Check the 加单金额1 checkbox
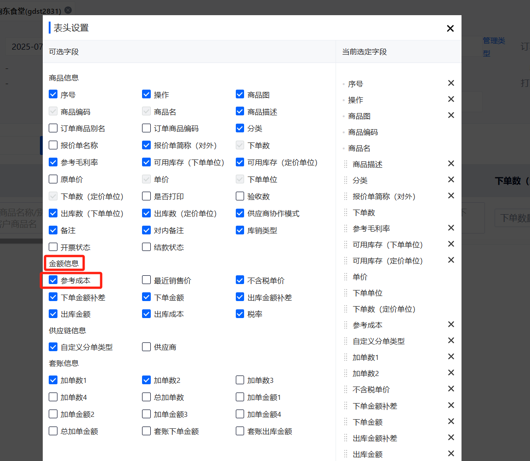530x461 pixels. click(x=240, y=397)
